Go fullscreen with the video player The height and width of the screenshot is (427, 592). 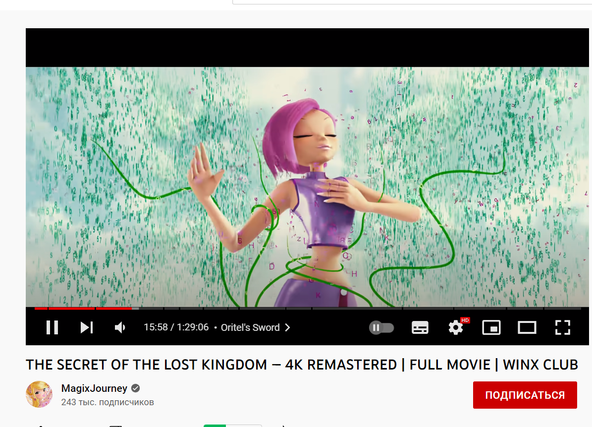562,327
